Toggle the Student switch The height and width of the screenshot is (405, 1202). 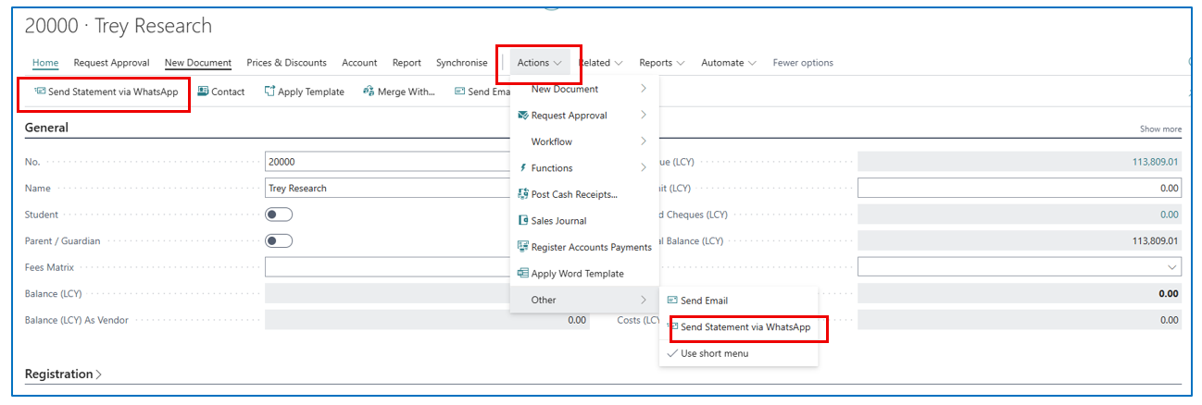[279, 215]
